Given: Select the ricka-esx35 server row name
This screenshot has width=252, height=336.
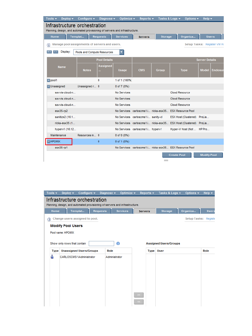Looking at the screenshot, I should (x=65, y=123).
